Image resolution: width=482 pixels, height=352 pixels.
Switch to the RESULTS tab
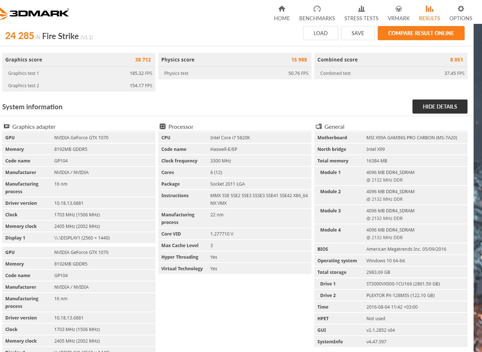coord(429,13)
